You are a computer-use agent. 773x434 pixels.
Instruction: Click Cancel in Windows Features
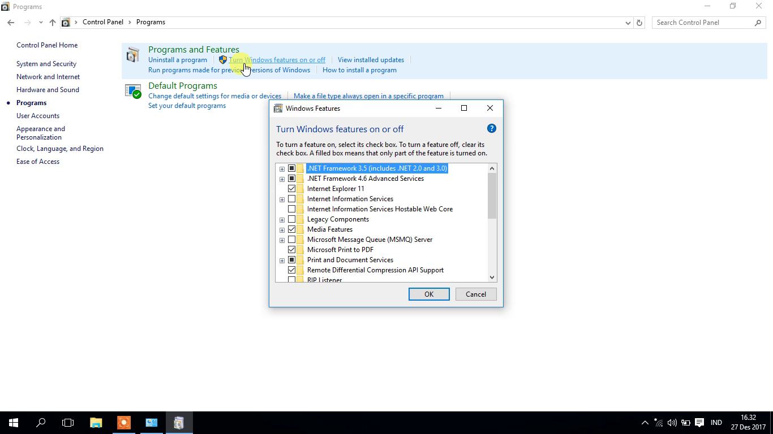click(x=475, y=294)
